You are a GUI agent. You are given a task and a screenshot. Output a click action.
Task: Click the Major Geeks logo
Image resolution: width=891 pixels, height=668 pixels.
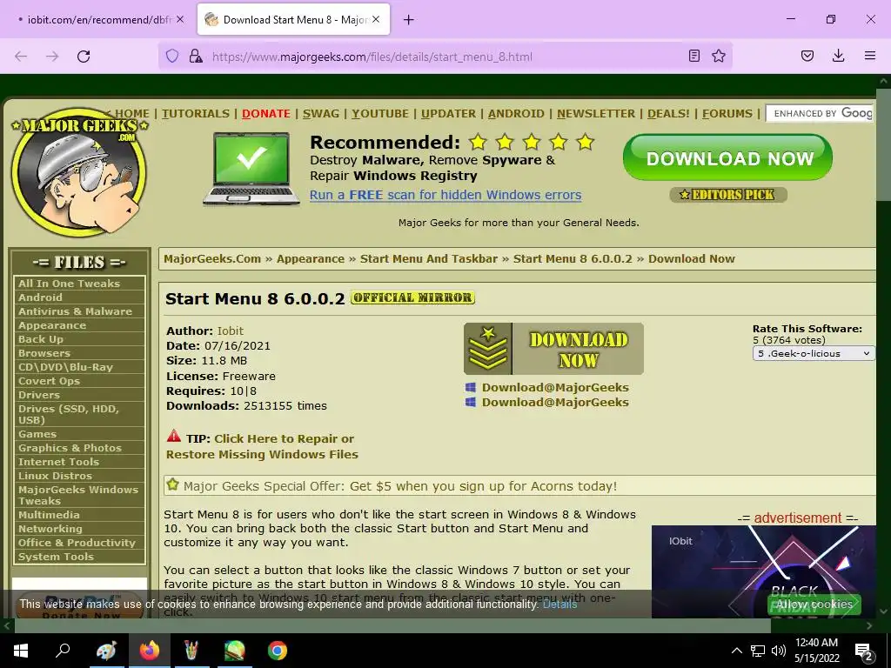[x=79, y=172]
